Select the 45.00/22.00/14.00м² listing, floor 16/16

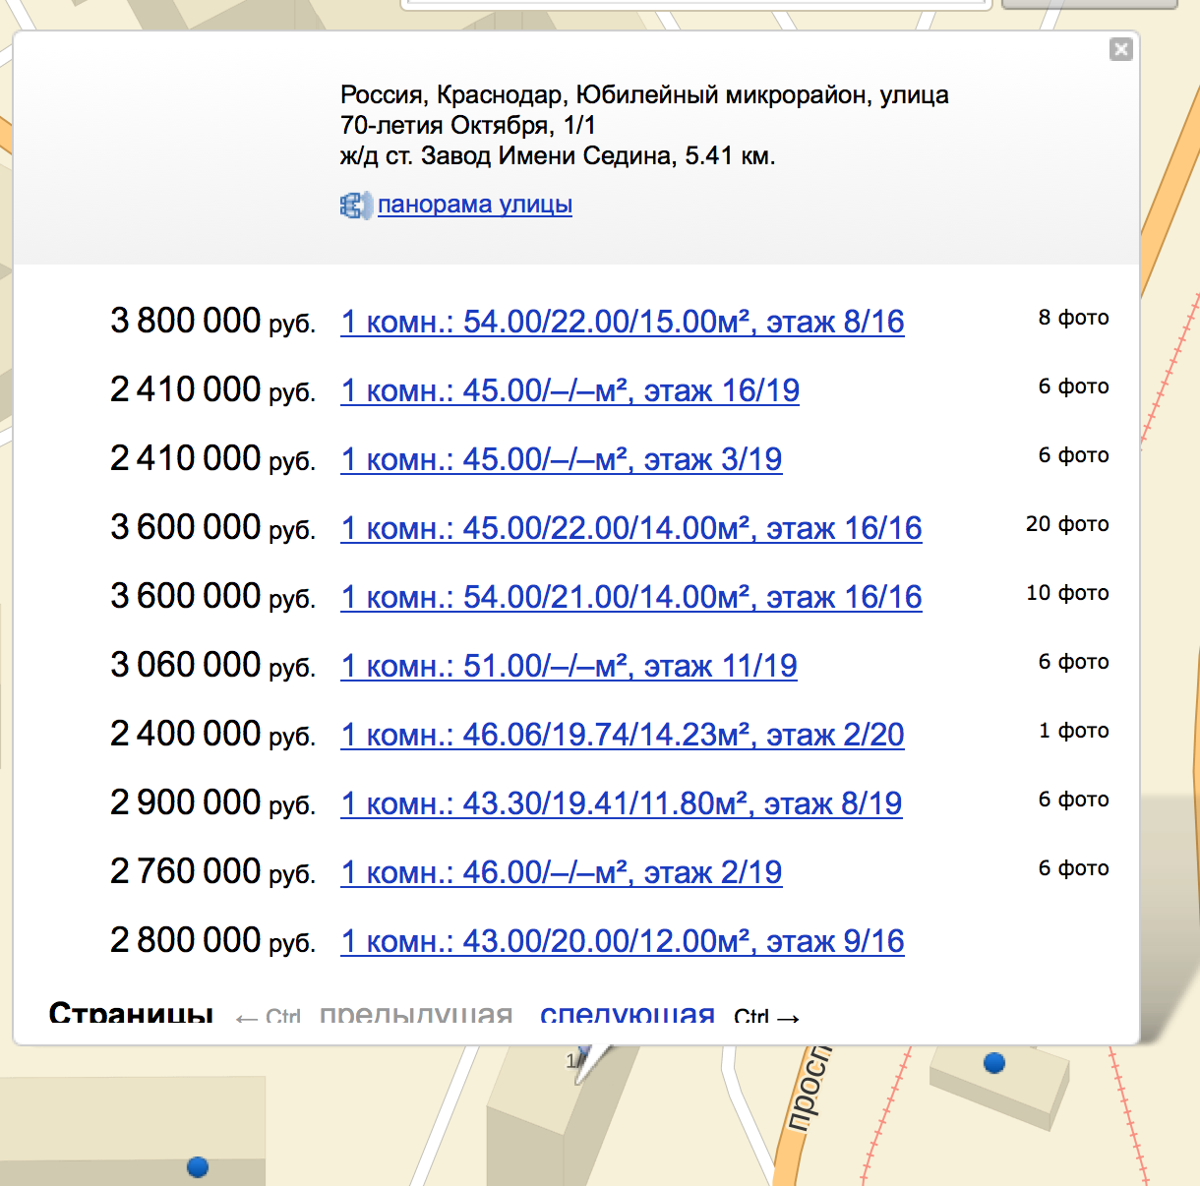pos(630,528)
